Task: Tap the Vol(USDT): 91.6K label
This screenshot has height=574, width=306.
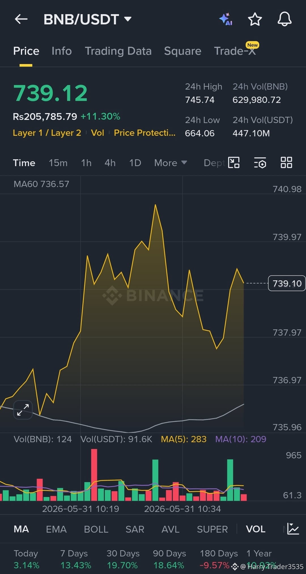Action: (116, 439)
